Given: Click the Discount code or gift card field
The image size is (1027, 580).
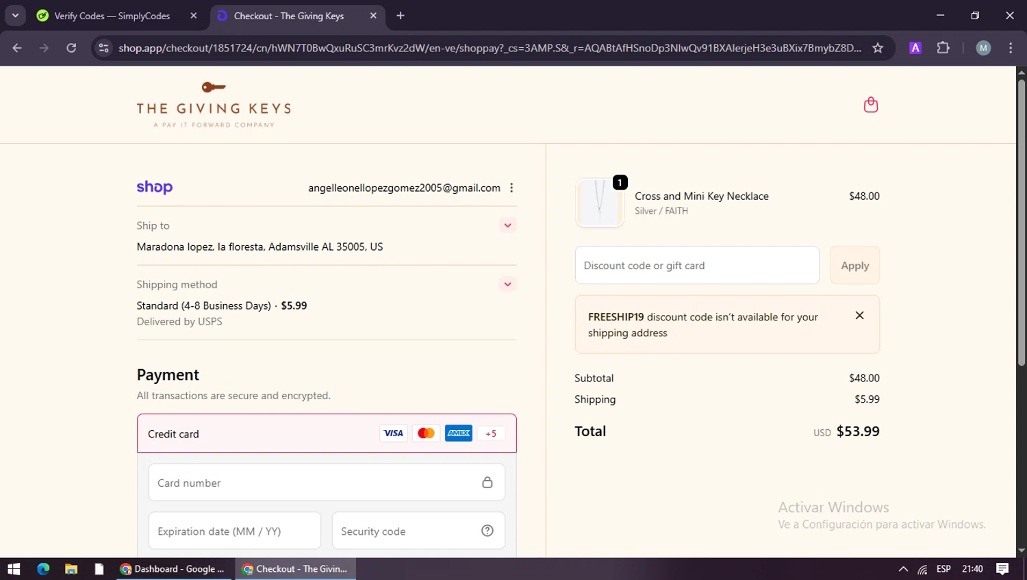Looking at the screenshot, I should (x=697, y=265).
